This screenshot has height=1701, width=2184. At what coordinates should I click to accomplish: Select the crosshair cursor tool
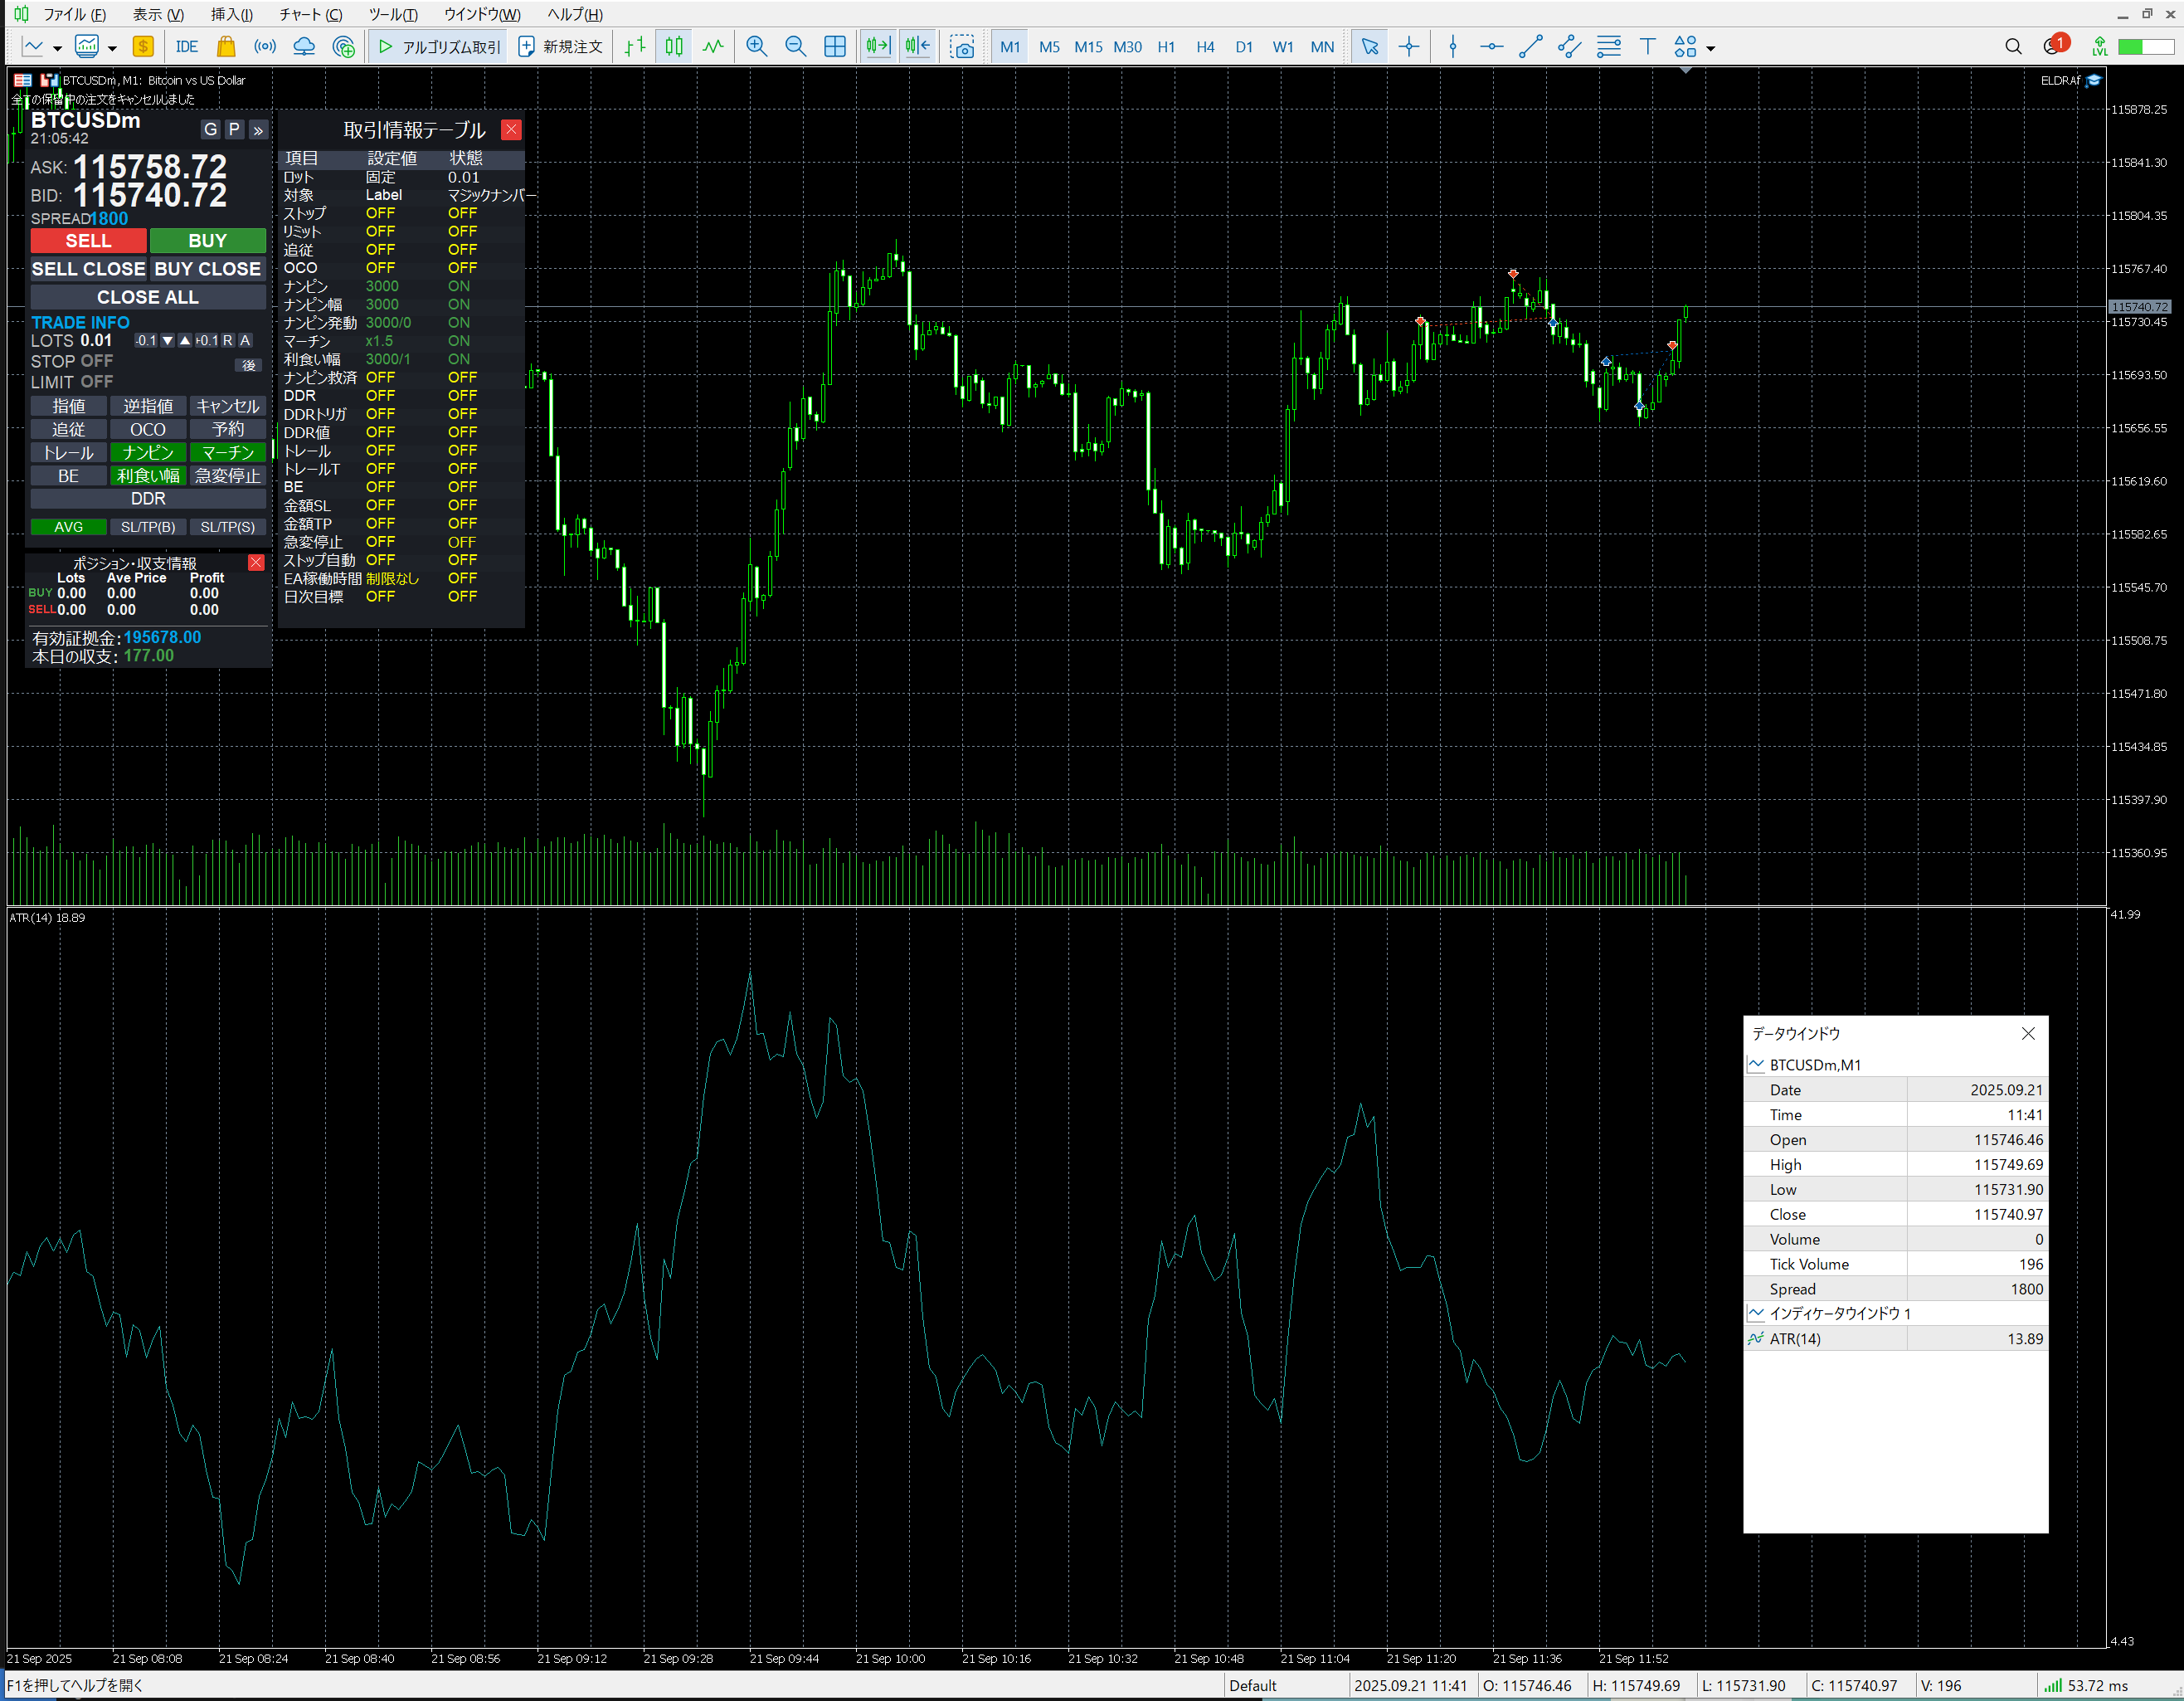coord(1408,46)
